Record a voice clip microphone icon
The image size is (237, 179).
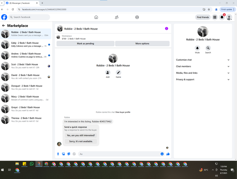coord(58,154)
